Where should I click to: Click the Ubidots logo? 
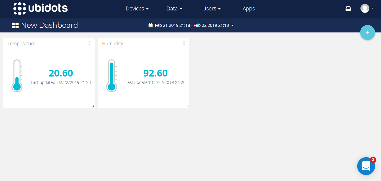click(40, 9)
